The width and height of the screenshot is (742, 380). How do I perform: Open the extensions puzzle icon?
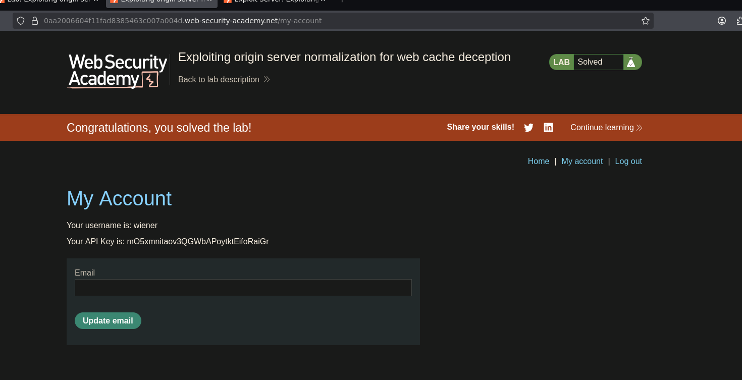[739, 21]
